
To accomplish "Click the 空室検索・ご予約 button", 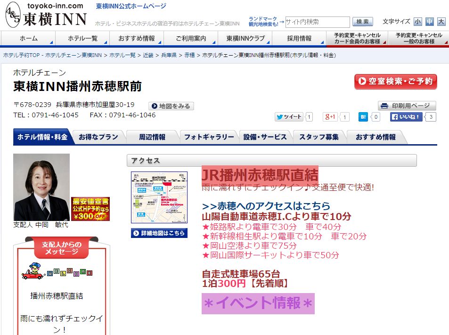I will click(395, 82).
